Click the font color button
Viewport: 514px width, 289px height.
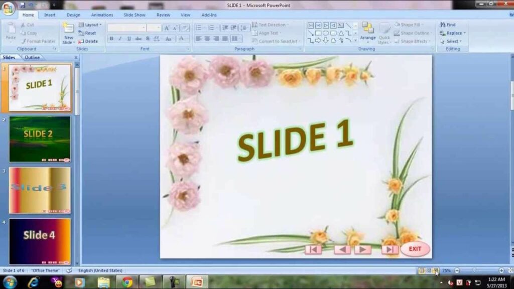181,39
